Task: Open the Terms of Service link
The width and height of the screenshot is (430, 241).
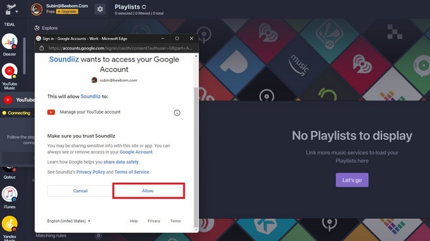Action: click(x=132, y=172)
